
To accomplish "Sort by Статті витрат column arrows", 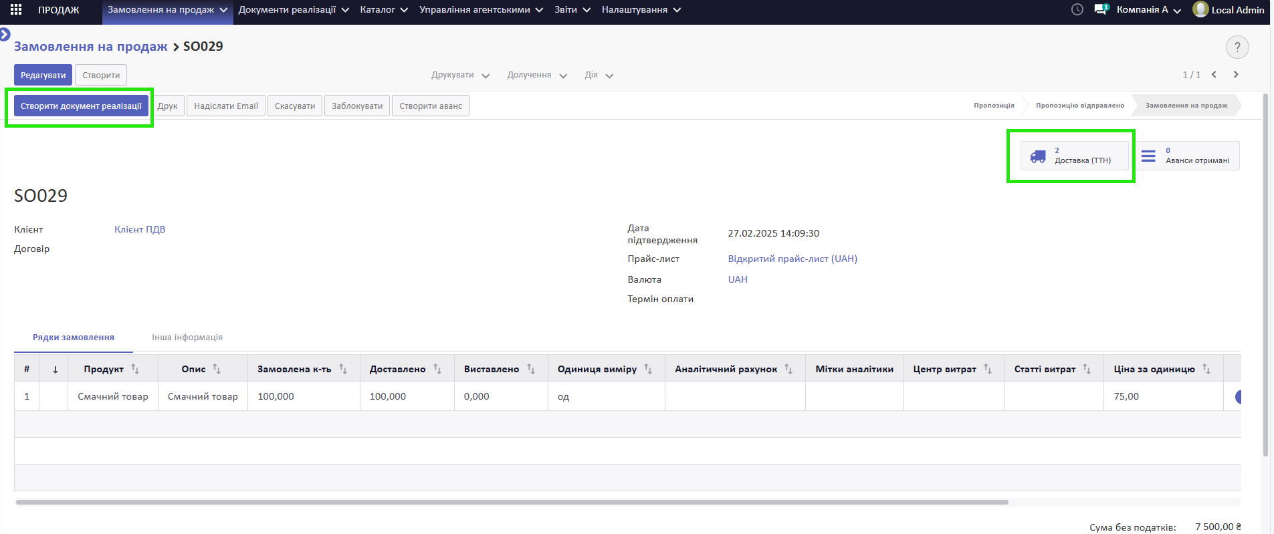I will 1087,369.
